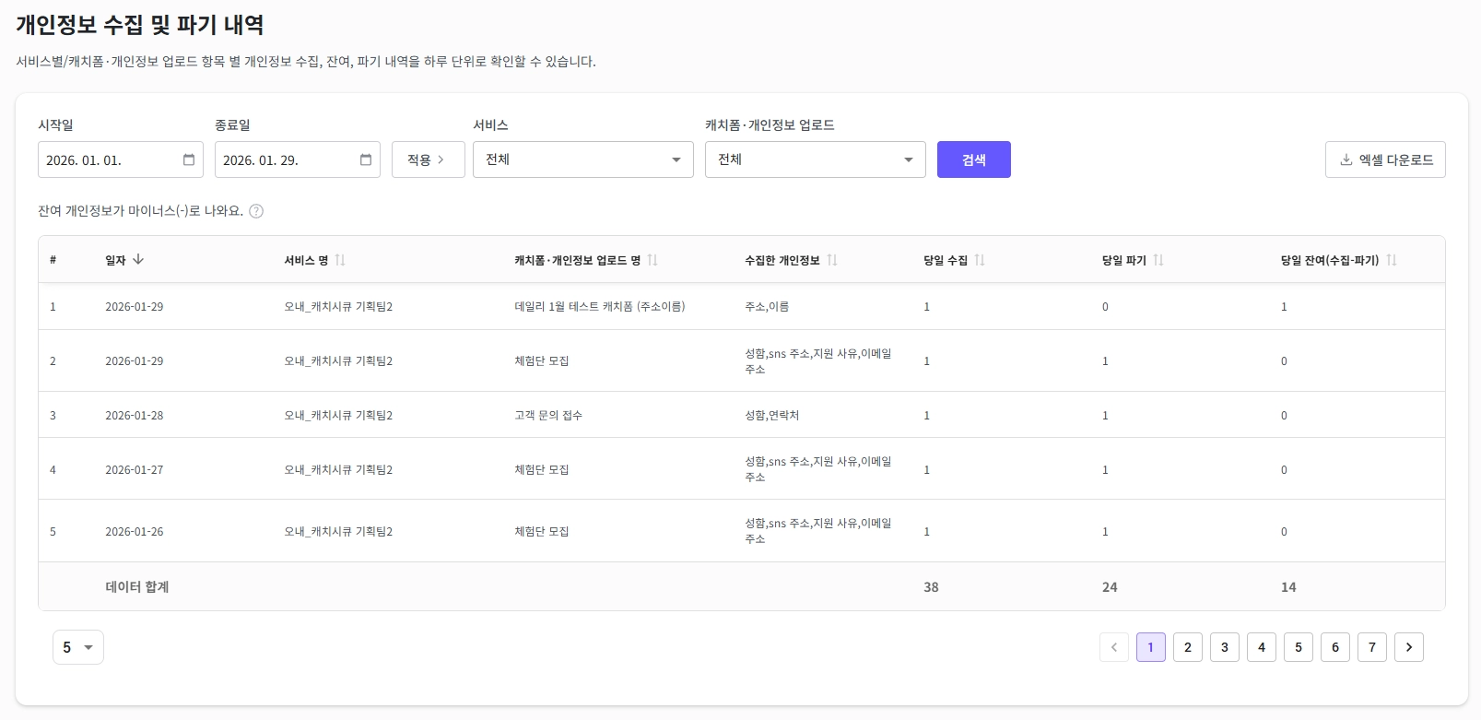1481x720 pixels.
Task: Sort by 캐치폼·개인정보 업로드 명 column icon
Action: pos(652,260)
